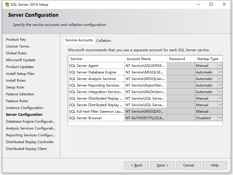
Task: Click the SQL Server setup title bar icon
Action: tap(7, 5)
